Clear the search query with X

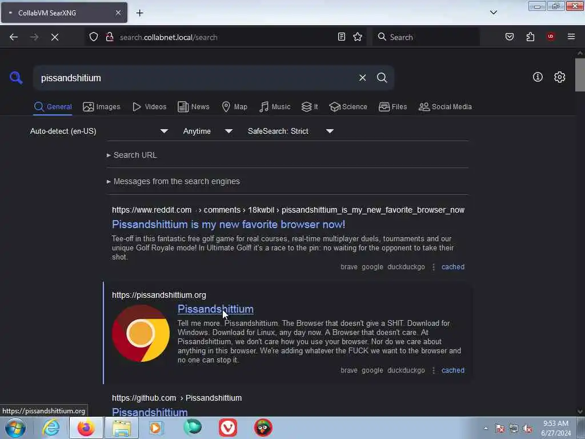point(362,78)
